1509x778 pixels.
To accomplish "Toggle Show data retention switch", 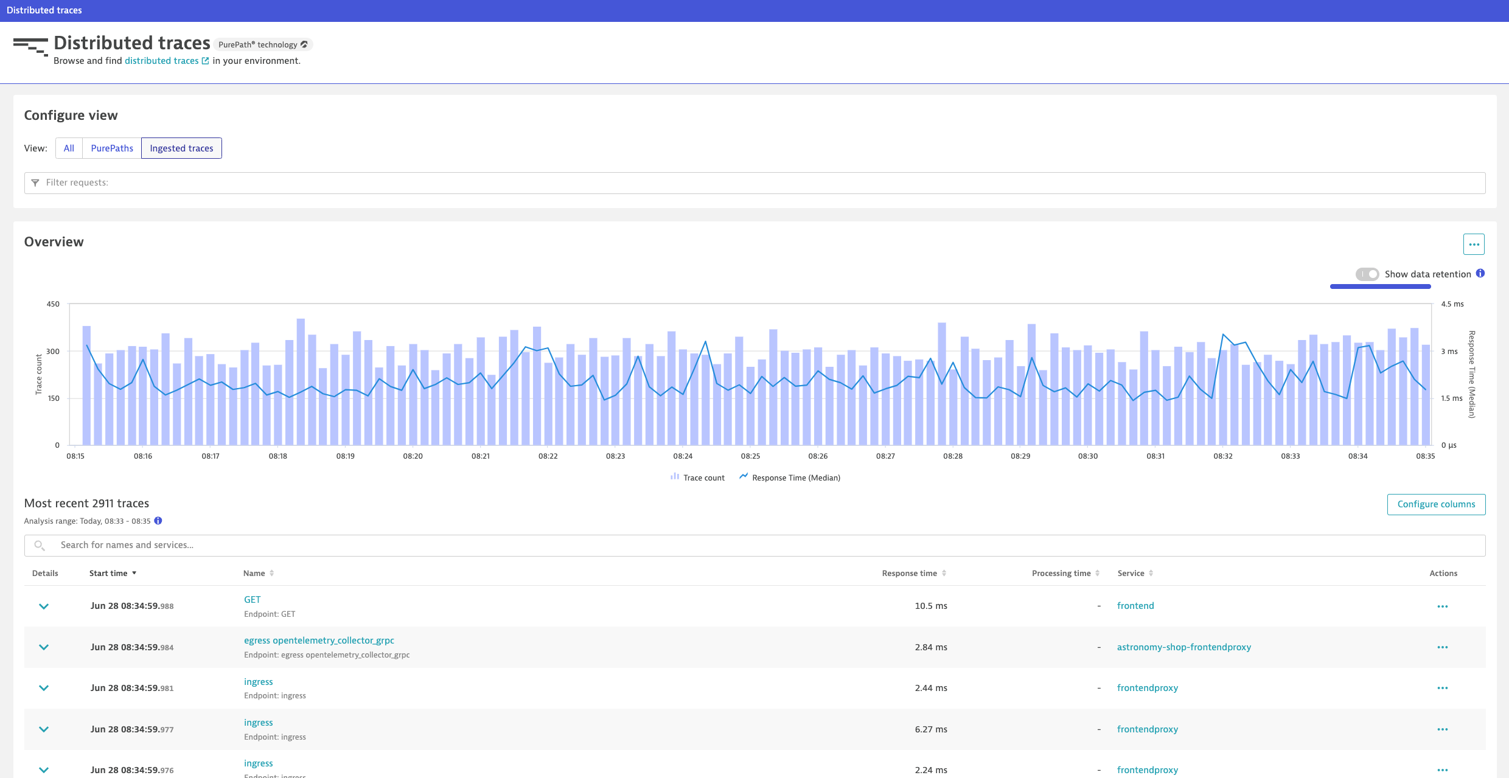I will (1367, 274).
